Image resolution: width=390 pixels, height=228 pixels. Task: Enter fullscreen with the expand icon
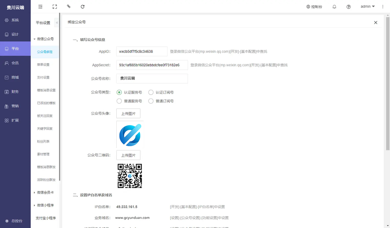[55, 7]
